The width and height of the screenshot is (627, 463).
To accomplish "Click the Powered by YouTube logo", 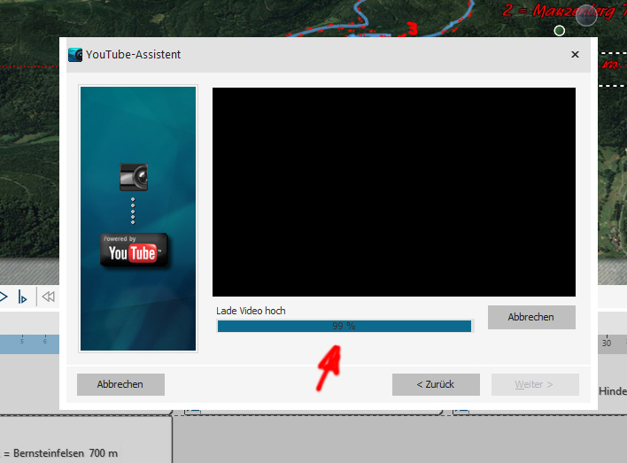I will [x=133, y=251].
